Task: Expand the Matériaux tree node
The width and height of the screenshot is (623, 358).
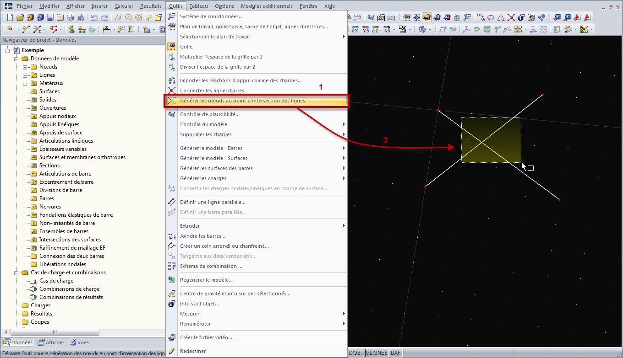Action: point(25,83)
